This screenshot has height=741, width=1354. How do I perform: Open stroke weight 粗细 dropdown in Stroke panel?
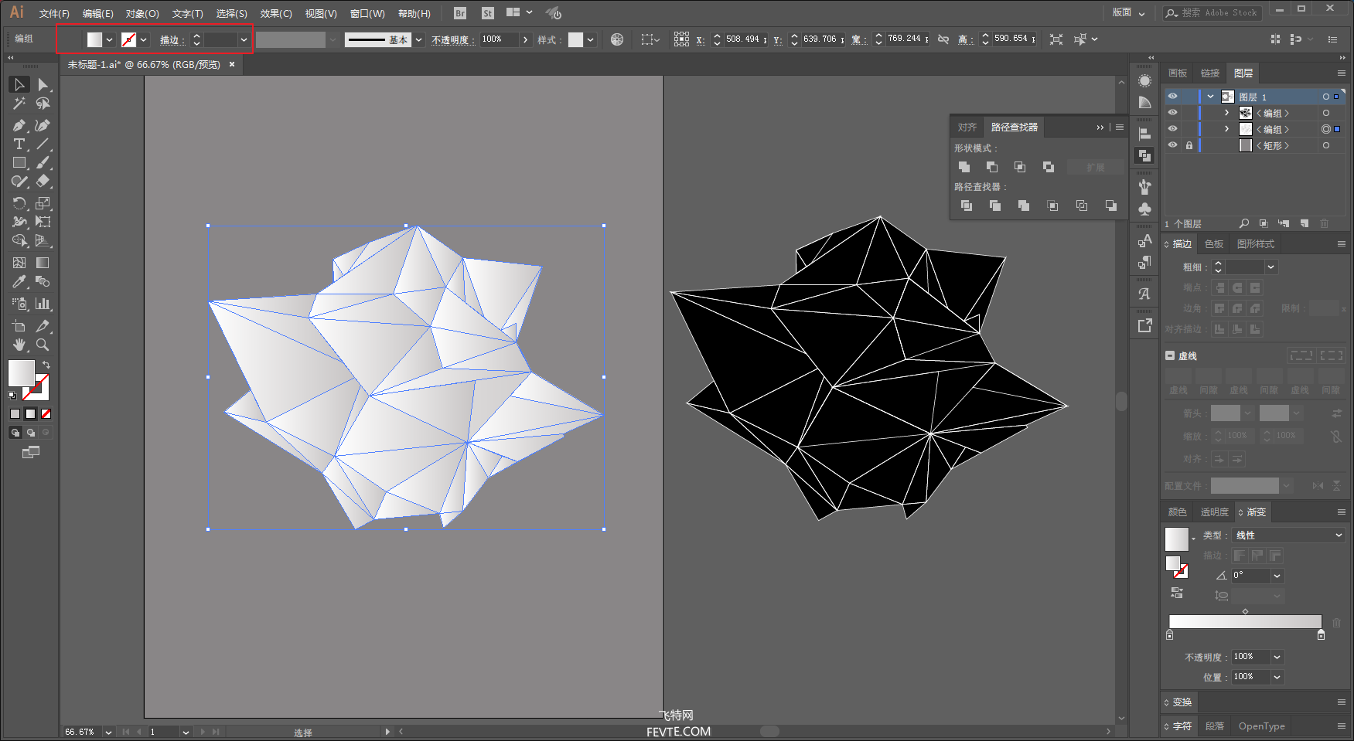coord(1271,267)
